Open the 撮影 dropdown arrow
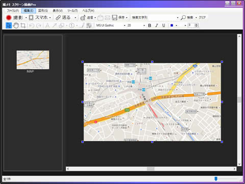Image resolution: width=245 pixels, height=184 pixels. coord(26,18)
